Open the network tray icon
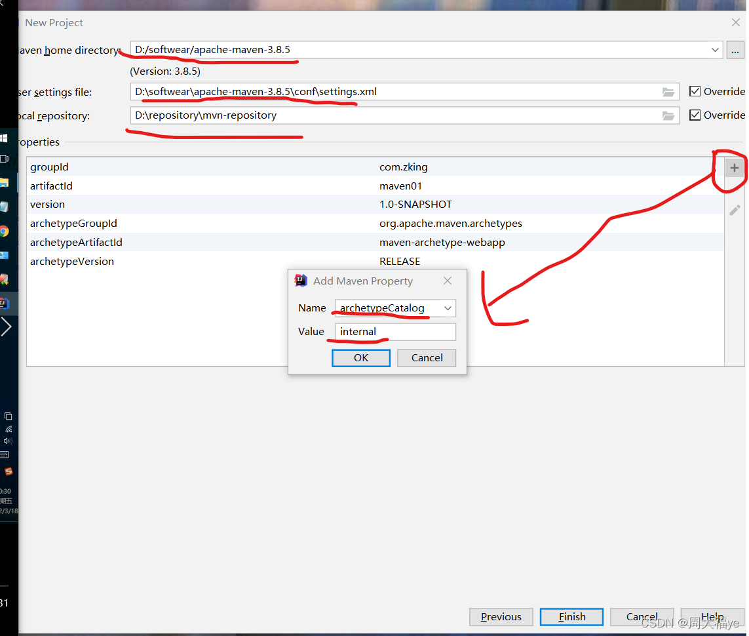This screenshot has height=636, width=749. (9, 429)
